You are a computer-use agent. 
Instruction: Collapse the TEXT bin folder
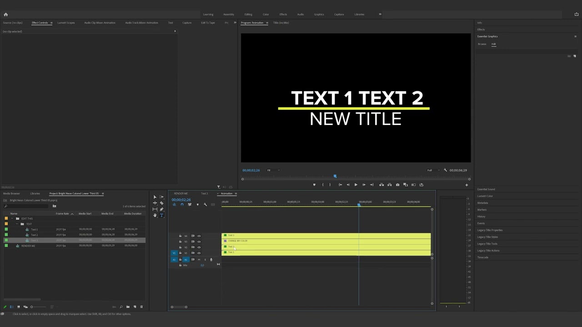(17, 224)
